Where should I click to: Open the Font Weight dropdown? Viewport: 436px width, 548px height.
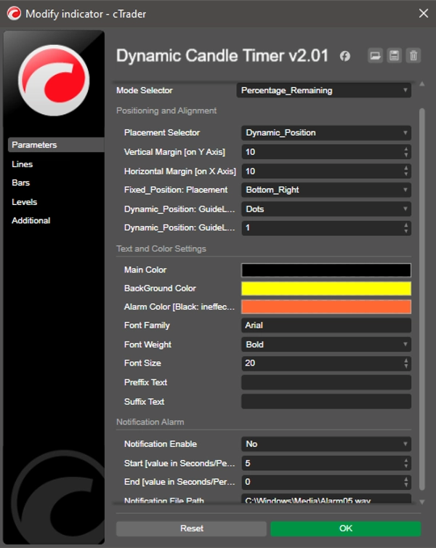tap(326, 344)
